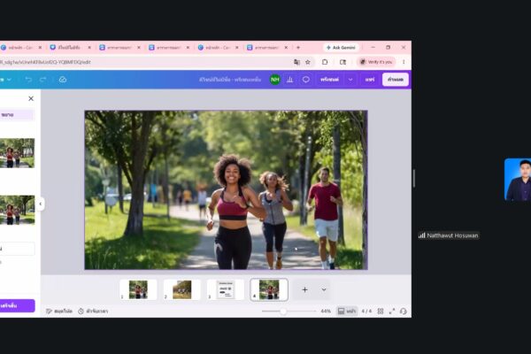Expand the present button dropdown arrow
Screen dimensions: 531x354
pos(350,80)
